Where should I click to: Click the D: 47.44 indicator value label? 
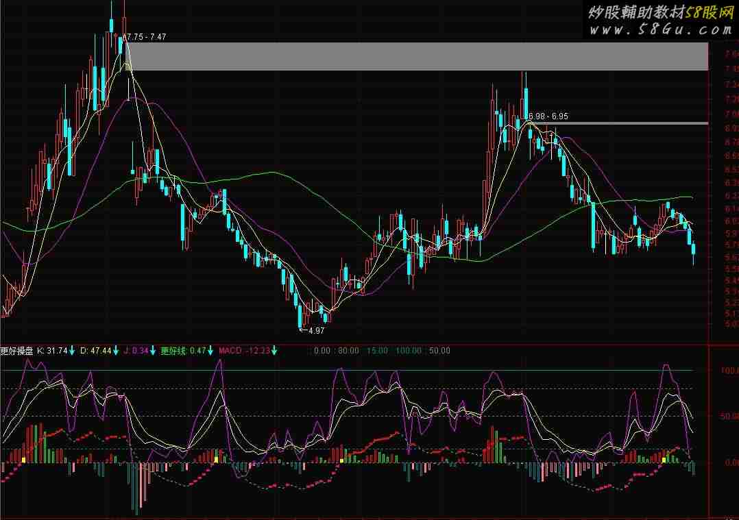pos(95,351)
